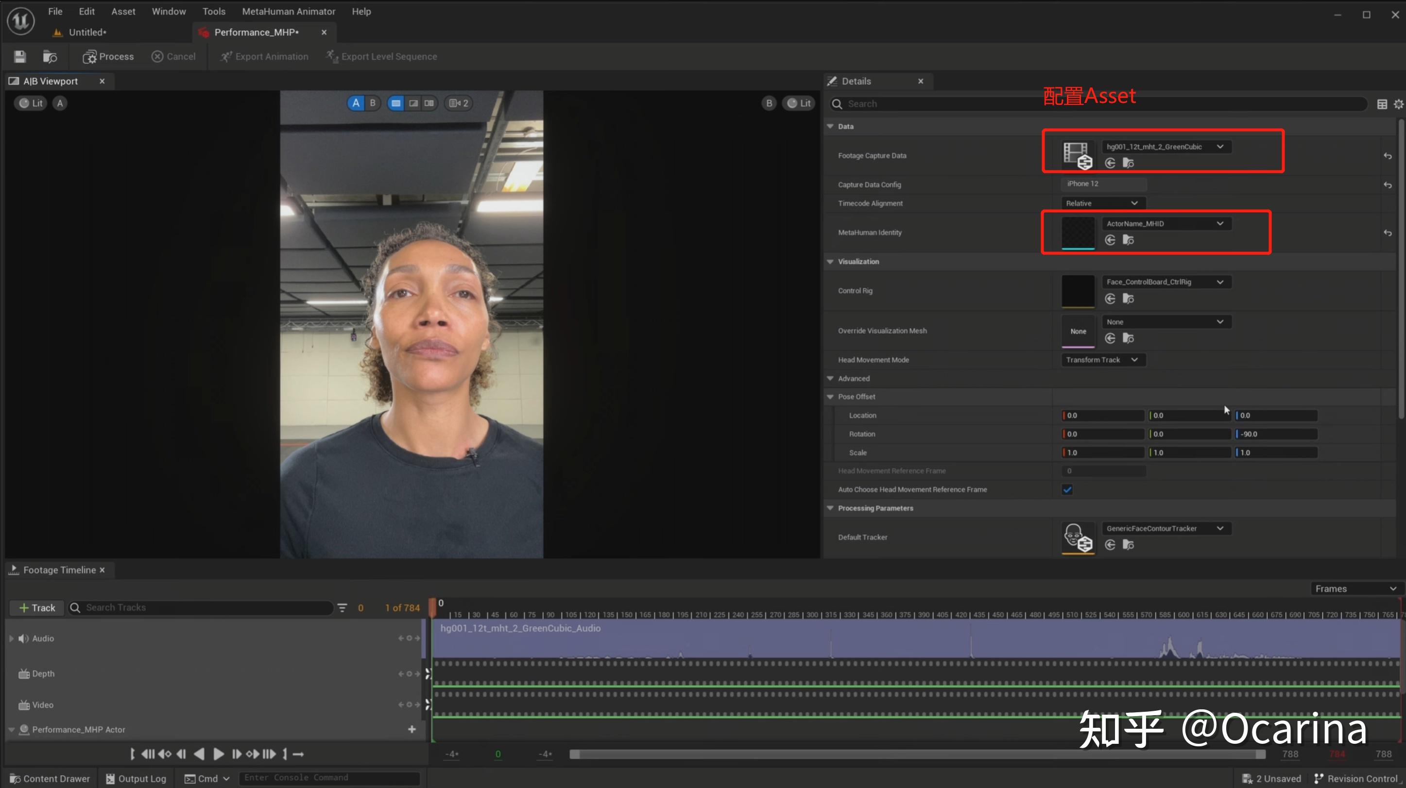Reset Footage Capture Data to default
This screenshot has height=788, width=1406.
pos(1388,156)
